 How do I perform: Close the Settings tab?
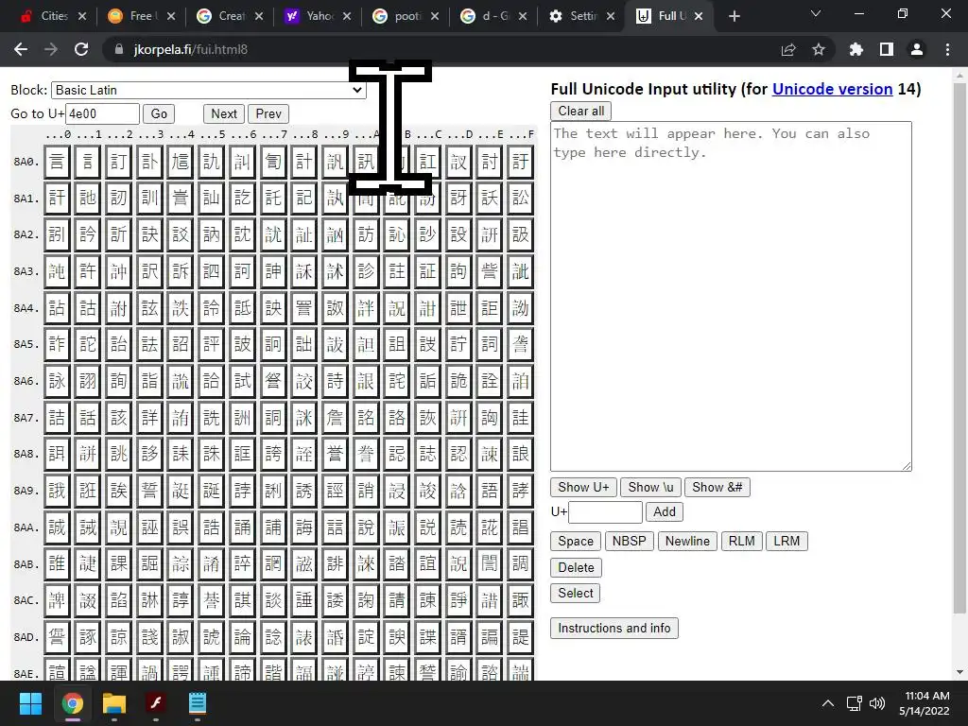[x=611, y=17]
